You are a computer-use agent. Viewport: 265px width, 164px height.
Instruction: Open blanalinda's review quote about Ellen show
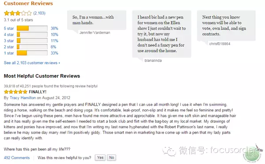point(162,34)
